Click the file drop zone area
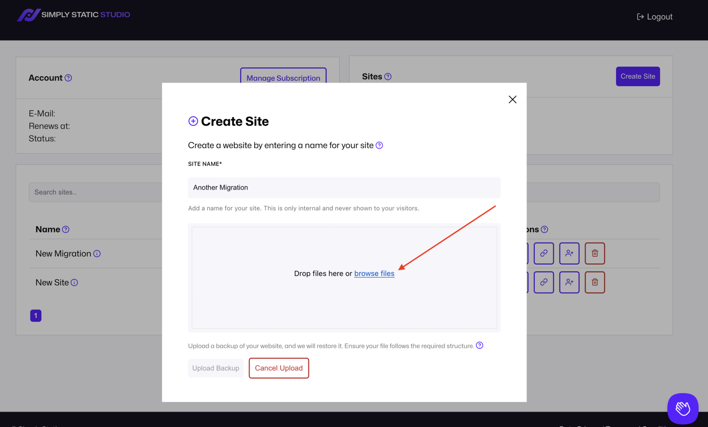The height and width of the screenshot is (427, 708). [344, 301]
